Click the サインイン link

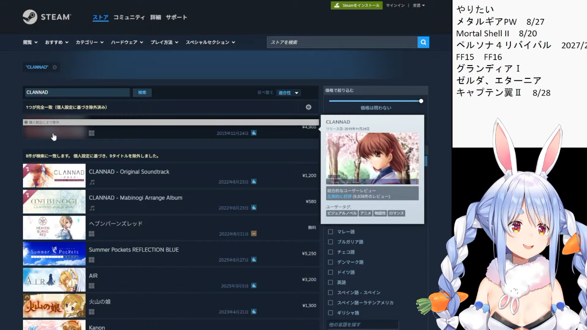395,5
